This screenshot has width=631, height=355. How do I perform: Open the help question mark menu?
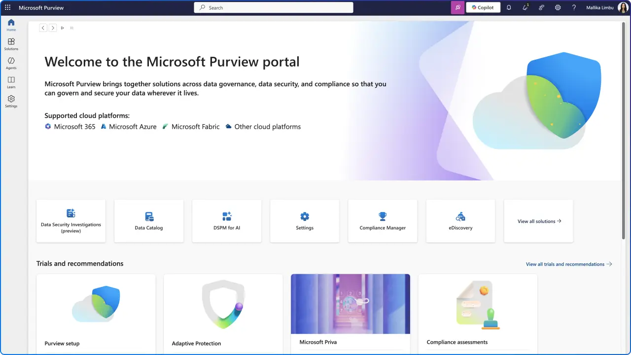click(574, 7)
